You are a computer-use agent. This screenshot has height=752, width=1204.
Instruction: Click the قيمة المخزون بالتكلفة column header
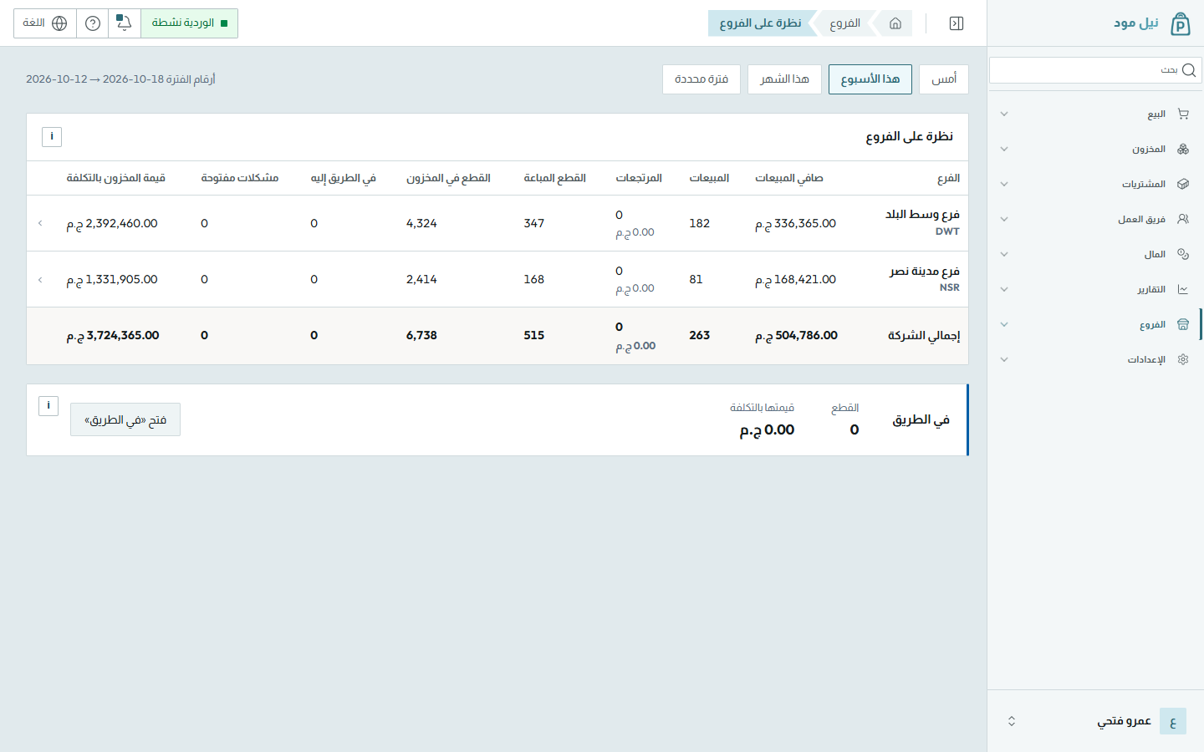pyautogui.click(x=116, y=178)
